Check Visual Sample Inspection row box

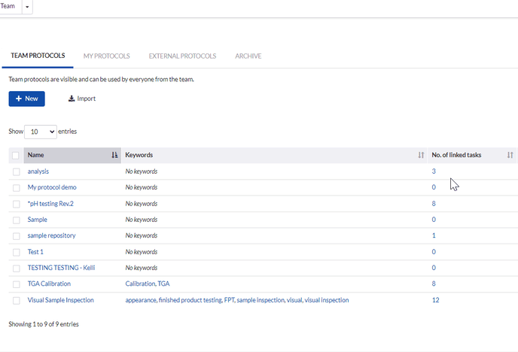(x=17, y=301)
